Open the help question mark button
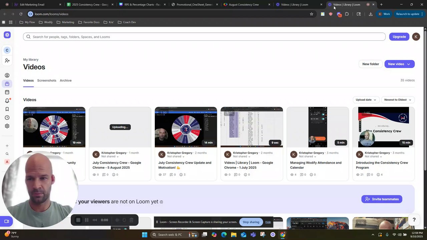The width and height of the screenshot is (427, 240). pos(414,220)
